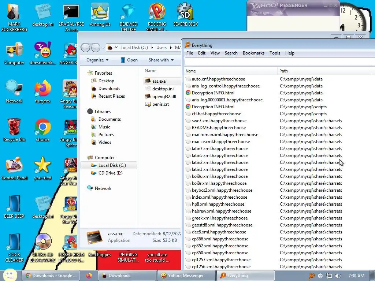Select Documents under Libraries
375x281 pixels.
pyautogui.click(x=106, y=119)
